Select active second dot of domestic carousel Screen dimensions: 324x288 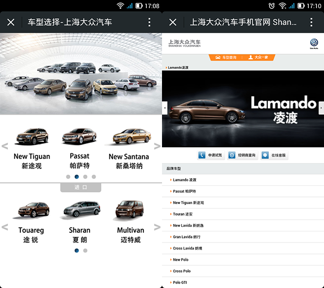tap(76, 177)
